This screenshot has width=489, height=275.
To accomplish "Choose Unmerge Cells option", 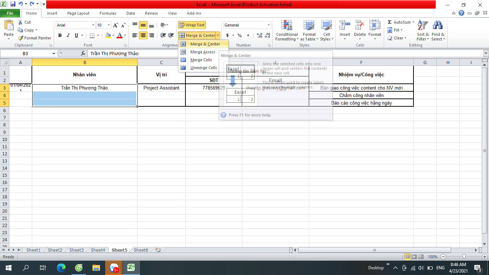I will click(203, 68).
